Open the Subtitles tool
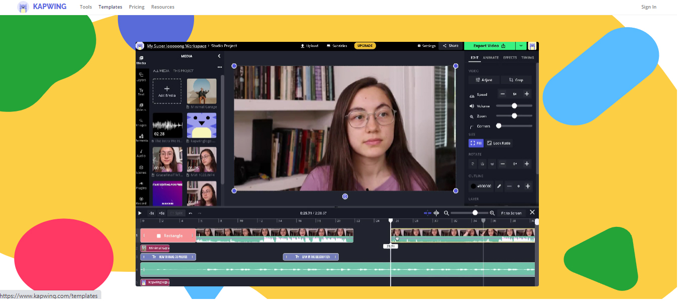This screenshot has height=301, width=678. click(337, 46)
